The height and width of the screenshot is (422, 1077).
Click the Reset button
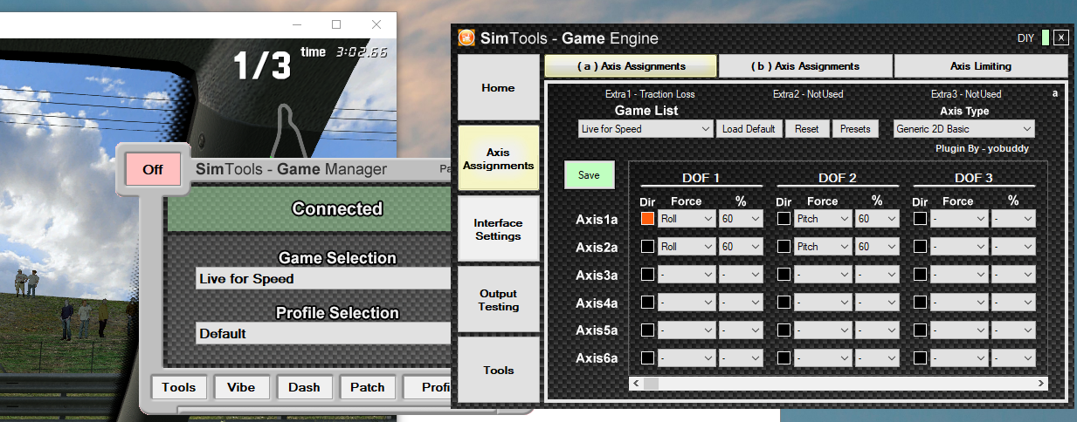click(x=807, y=129)
